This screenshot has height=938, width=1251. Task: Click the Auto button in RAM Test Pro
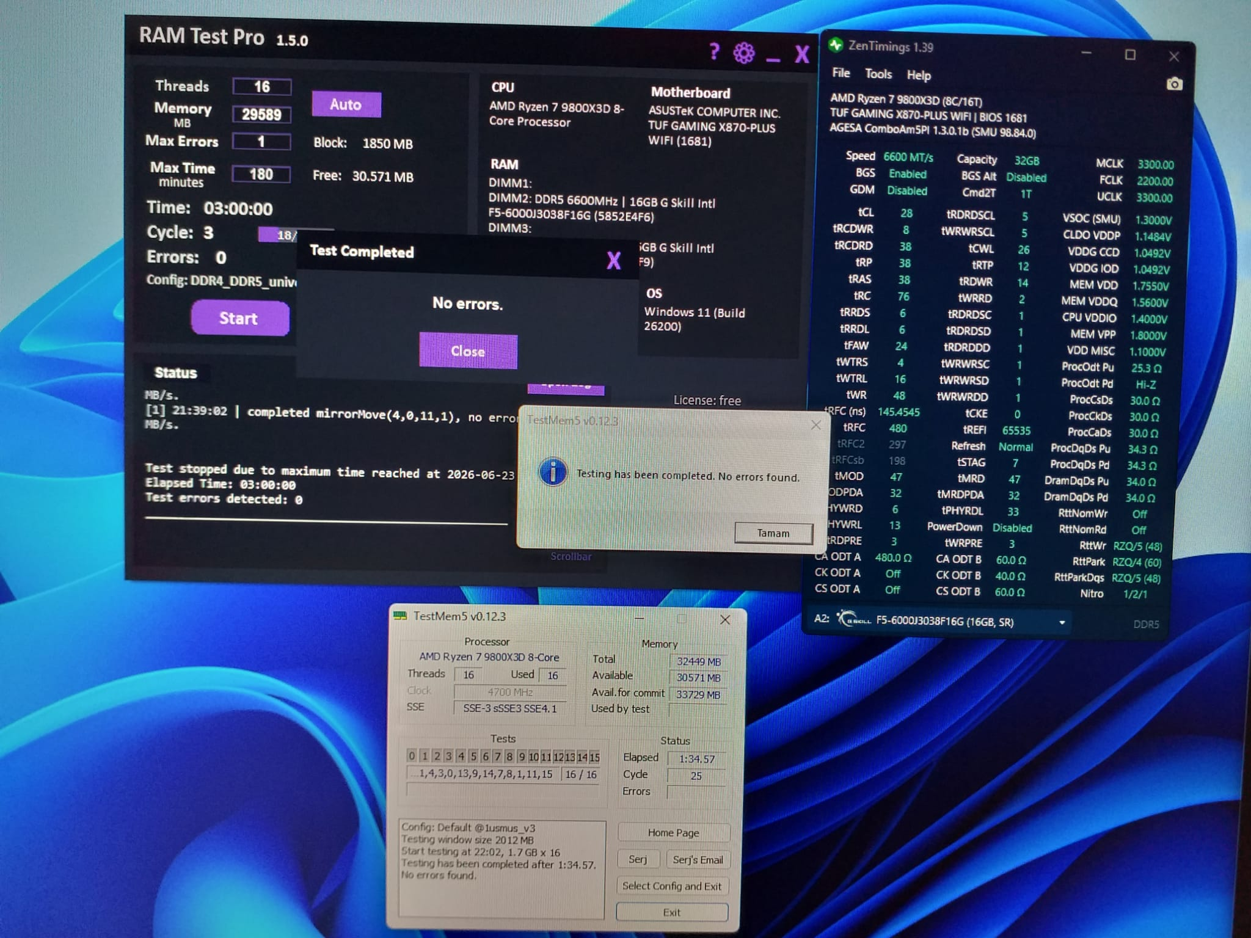pyautogui.click(x=346, y=104)
